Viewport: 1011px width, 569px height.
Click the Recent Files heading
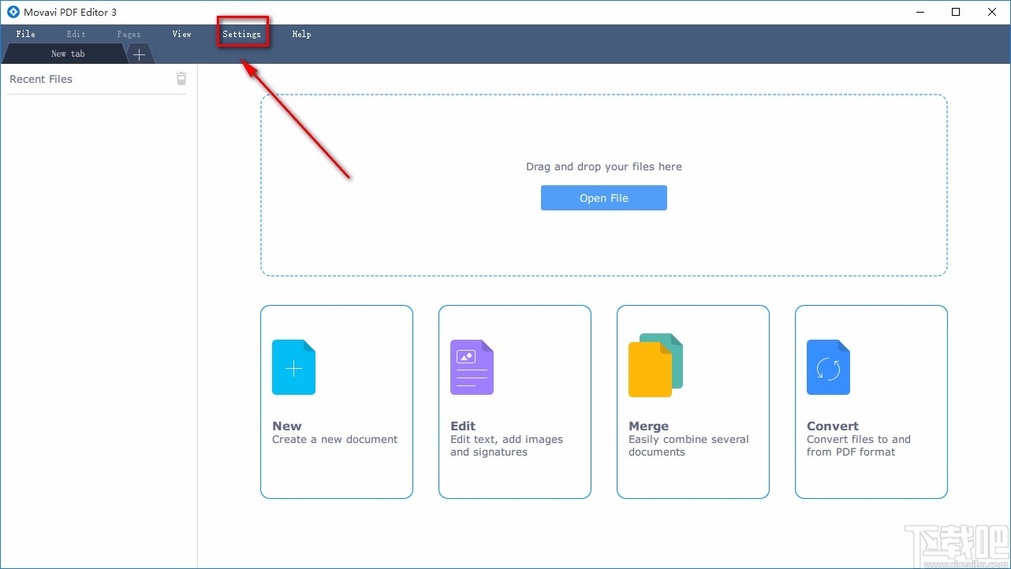pos(41,79)
